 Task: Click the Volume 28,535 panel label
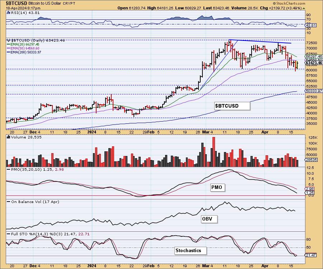[x=26, y=137]
